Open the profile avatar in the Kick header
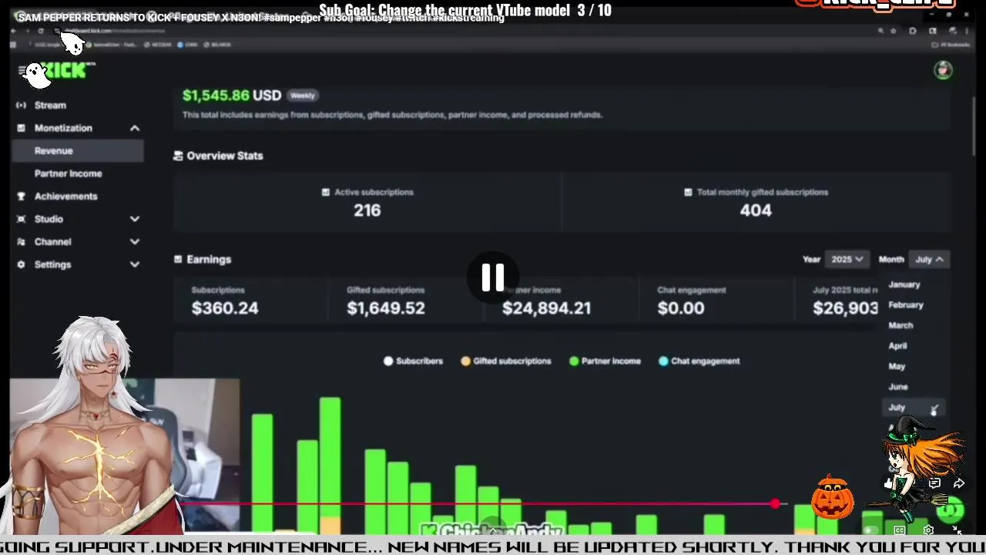Viewport: 986px width, 555px height. pyautogui.click(x=943, y=71)
